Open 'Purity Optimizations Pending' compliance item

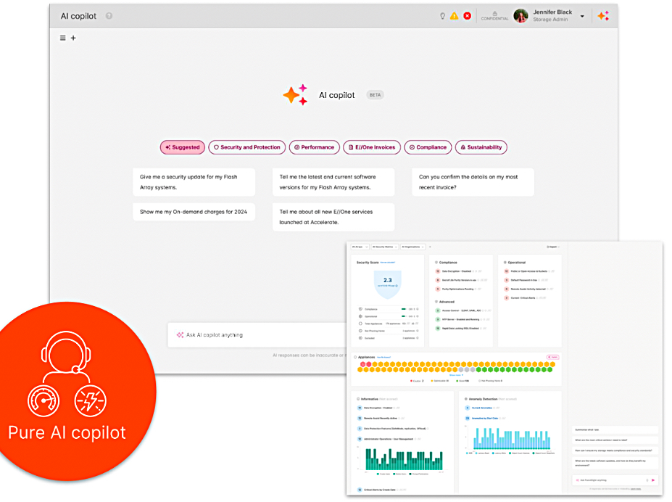[457, 289]
